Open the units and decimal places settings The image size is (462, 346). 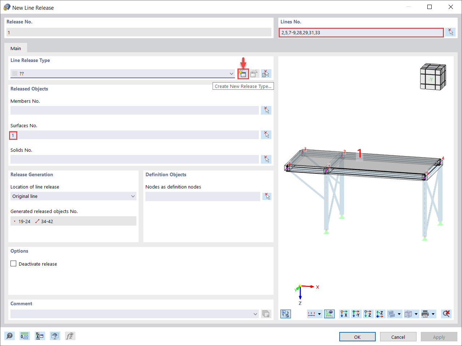tap(24, 336)
